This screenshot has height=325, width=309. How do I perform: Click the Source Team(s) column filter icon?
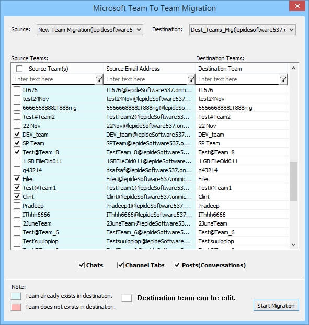point(99,80)
